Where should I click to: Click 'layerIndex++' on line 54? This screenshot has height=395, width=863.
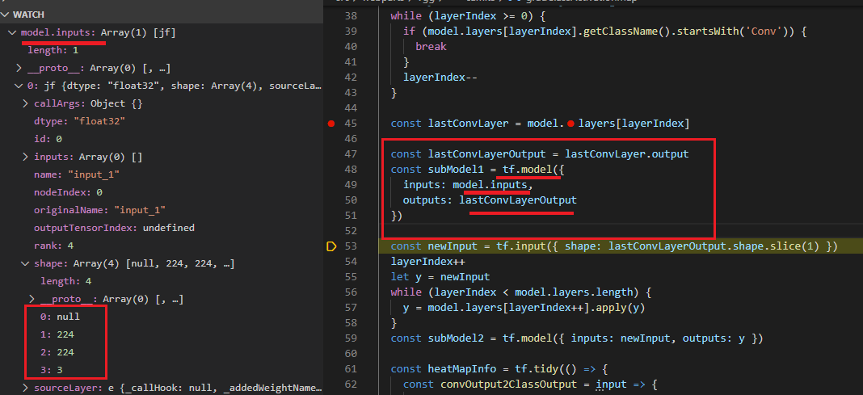(x=427, y=262)
